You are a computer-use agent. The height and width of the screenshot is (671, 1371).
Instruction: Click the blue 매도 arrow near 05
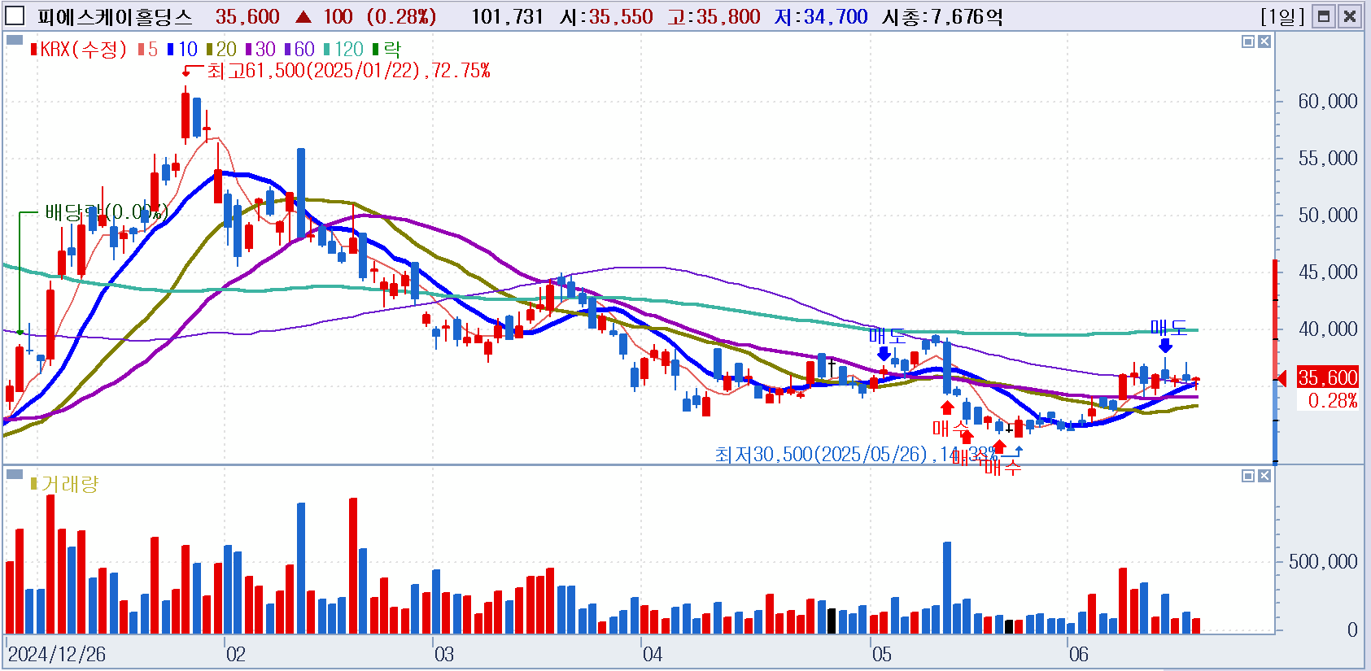(884, 353)
